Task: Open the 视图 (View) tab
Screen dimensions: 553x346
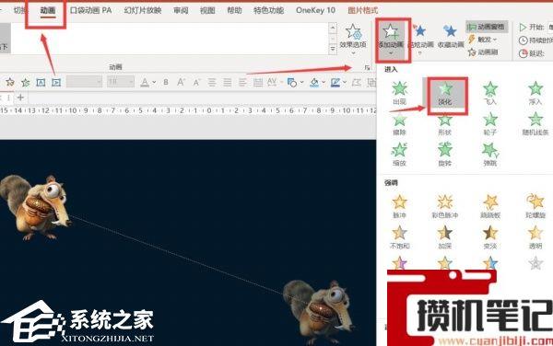Action: click(207, 10)
